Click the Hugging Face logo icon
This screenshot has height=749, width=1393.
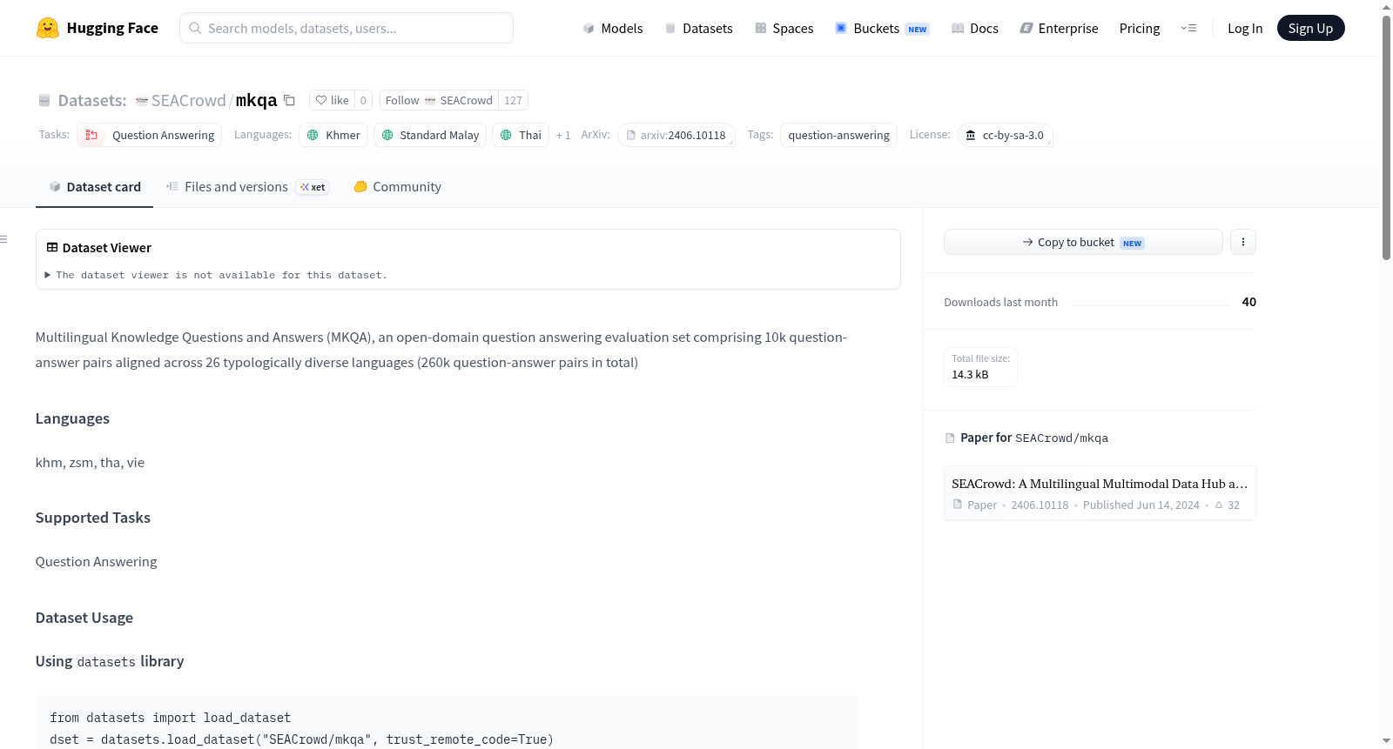tap(48, 28)
